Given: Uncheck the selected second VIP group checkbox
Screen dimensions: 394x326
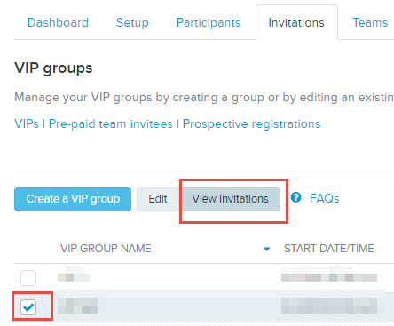Looking at the screenshot, I should 28,306.
